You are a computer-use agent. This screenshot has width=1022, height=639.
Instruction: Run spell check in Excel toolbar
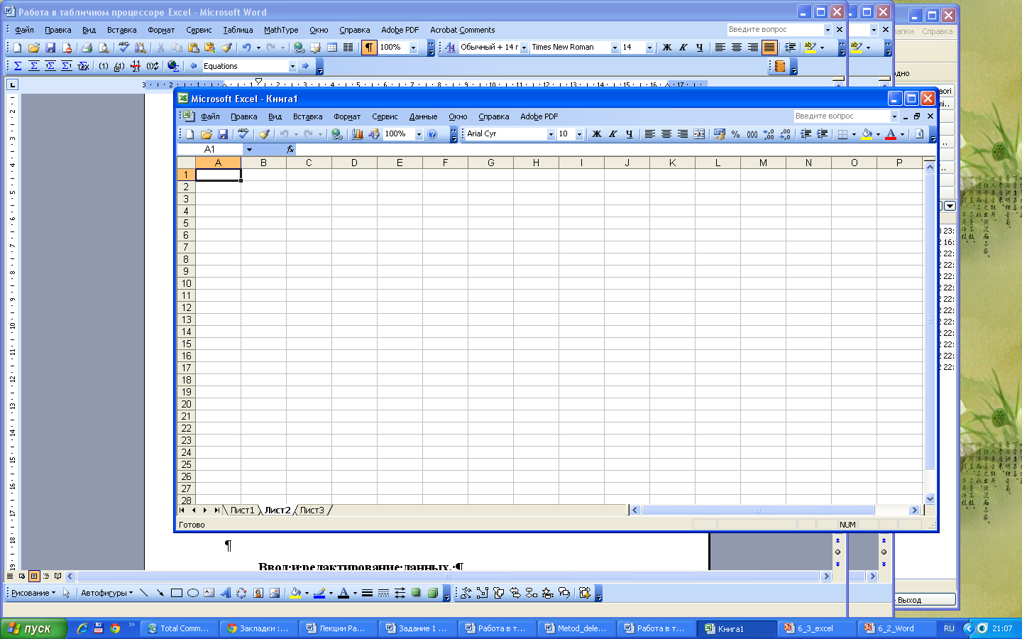(243, 134)
